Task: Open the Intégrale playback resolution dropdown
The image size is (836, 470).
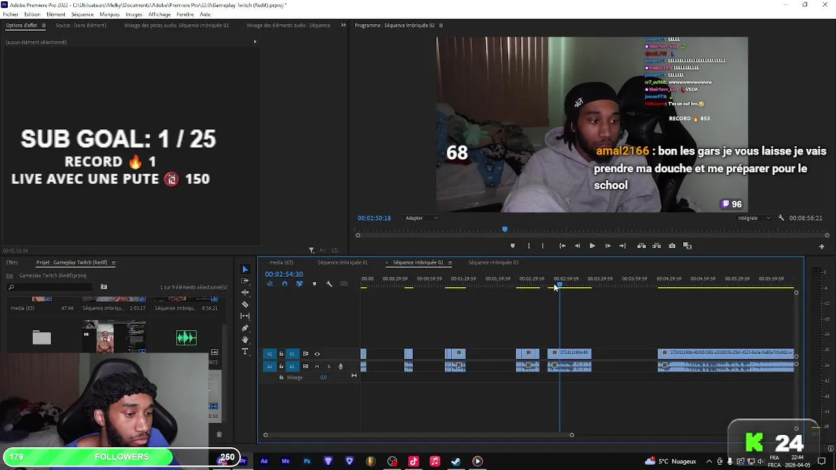Action: pos(754,218)
